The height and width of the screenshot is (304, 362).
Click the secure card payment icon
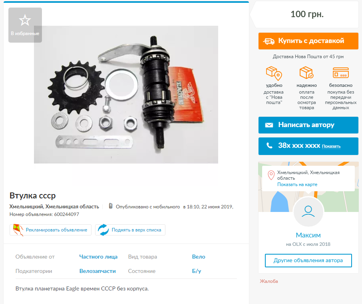pos(340,73)
